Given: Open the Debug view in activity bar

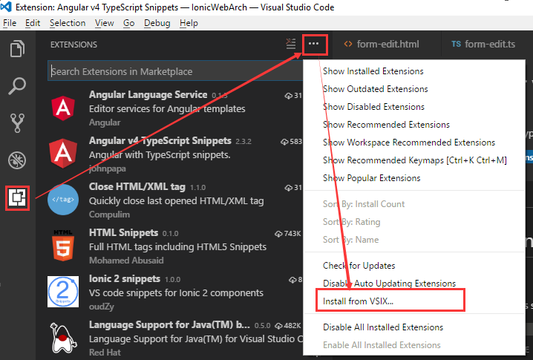Looking at the screenshot, I should coord(17,160).
